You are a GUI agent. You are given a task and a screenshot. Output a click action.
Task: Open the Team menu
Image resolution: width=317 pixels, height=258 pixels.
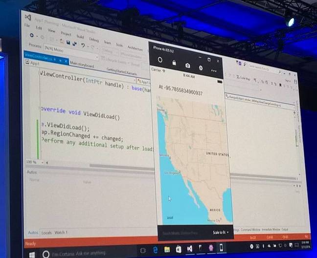pyautogui.click(x=107, y=43)
